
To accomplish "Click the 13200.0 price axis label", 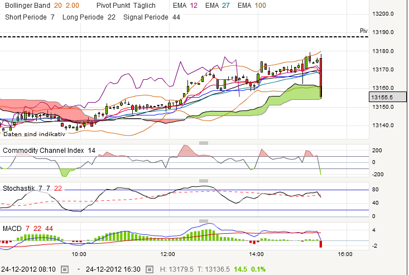I will pyautogui.click(x=383, y=14).
